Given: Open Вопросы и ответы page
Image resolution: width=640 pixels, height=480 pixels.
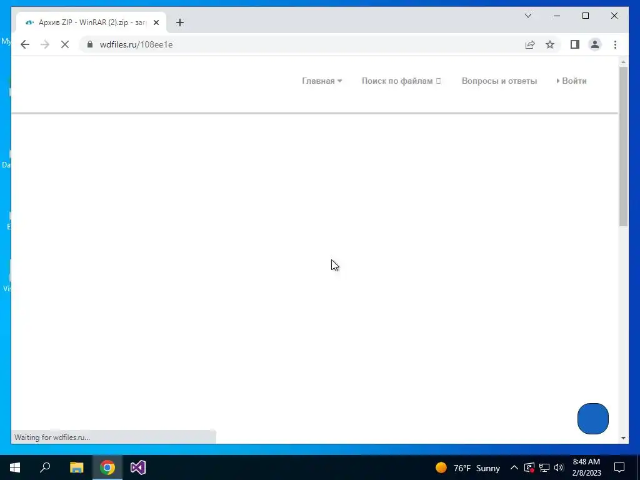Looking at the screenshot, I should [x=499, y=81].
